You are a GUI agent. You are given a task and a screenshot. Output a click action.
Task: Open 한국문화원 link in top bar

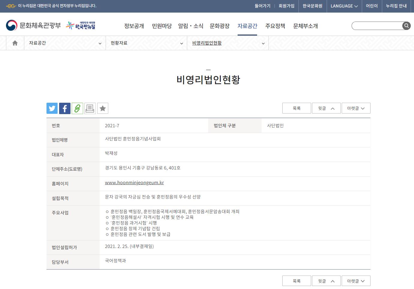pyautogui.click(x=313, y=6)
